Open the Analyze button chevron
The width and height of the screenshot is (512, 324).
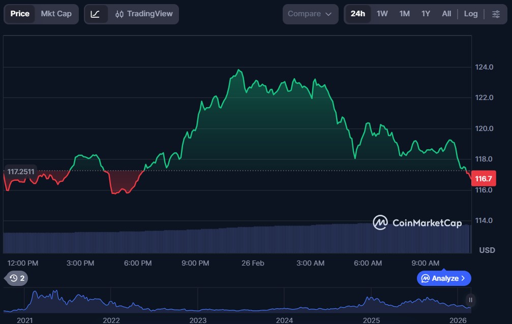[463, 278]
